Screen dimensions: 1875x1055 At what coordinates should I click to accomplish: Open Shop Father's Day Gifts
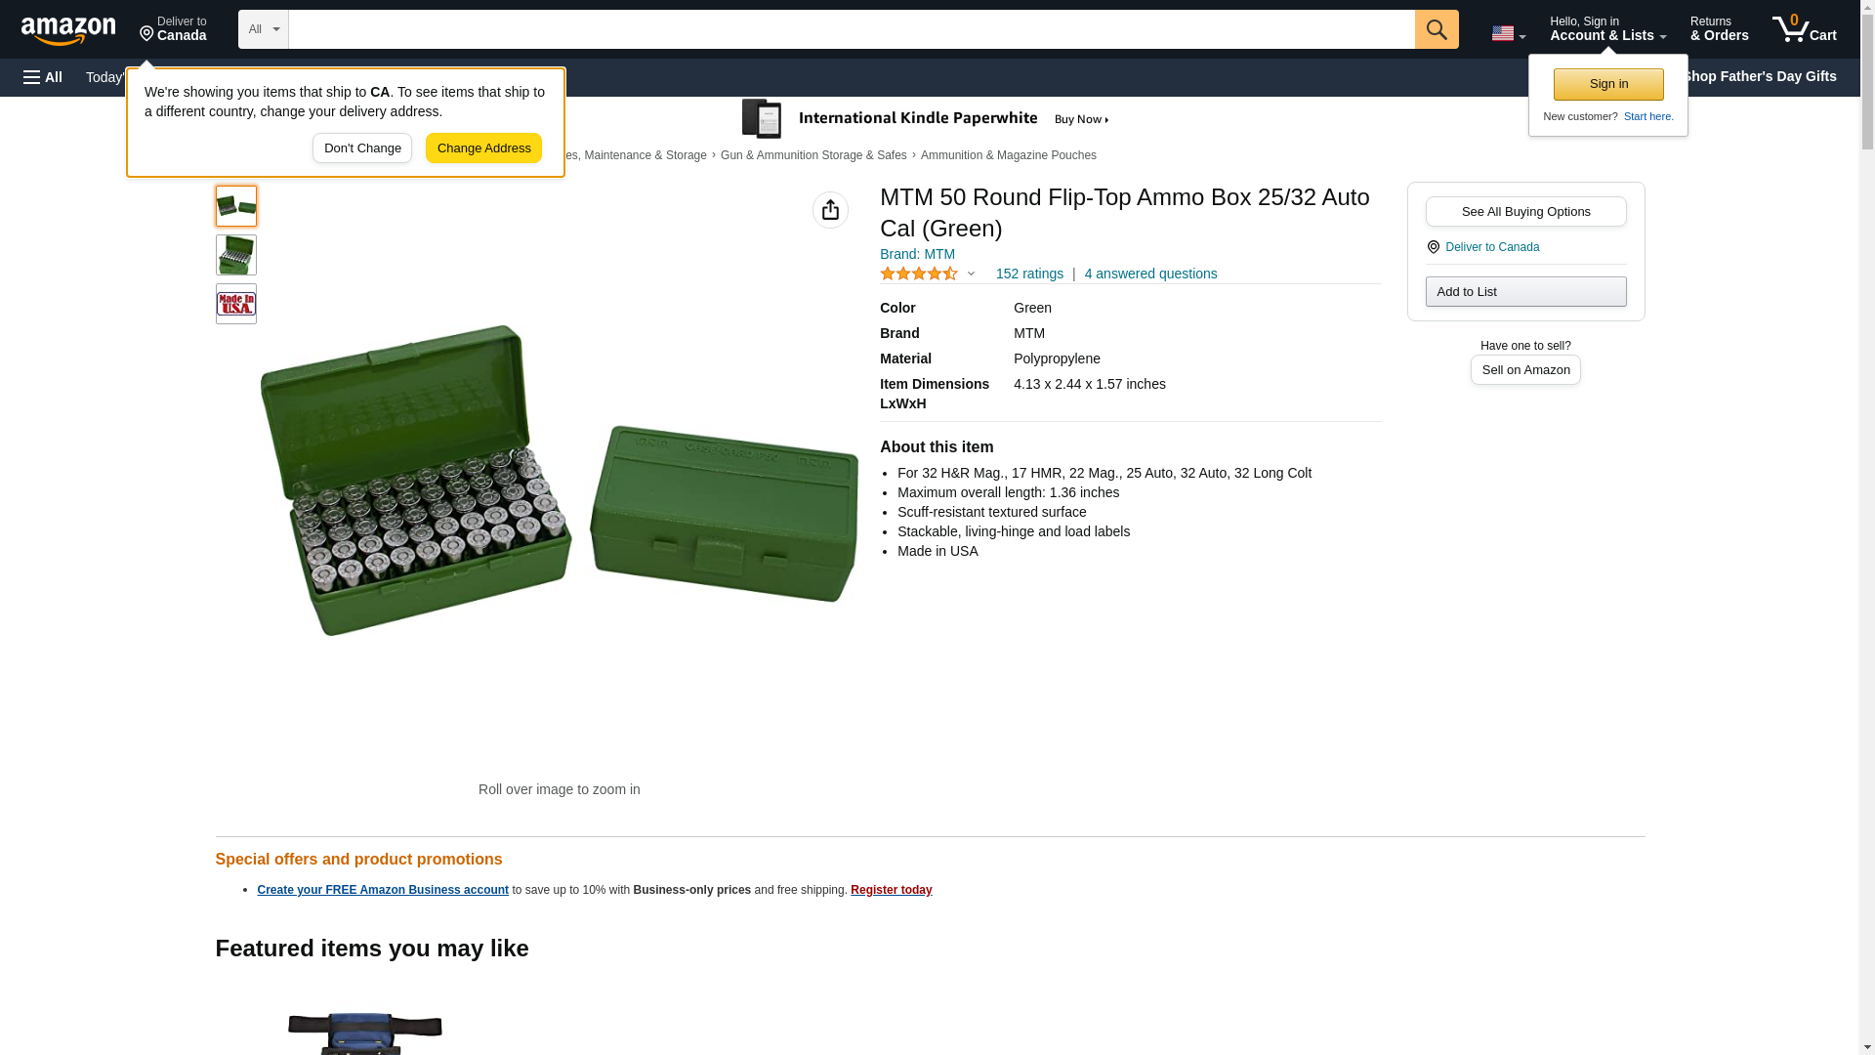(x=1760, y=76)
